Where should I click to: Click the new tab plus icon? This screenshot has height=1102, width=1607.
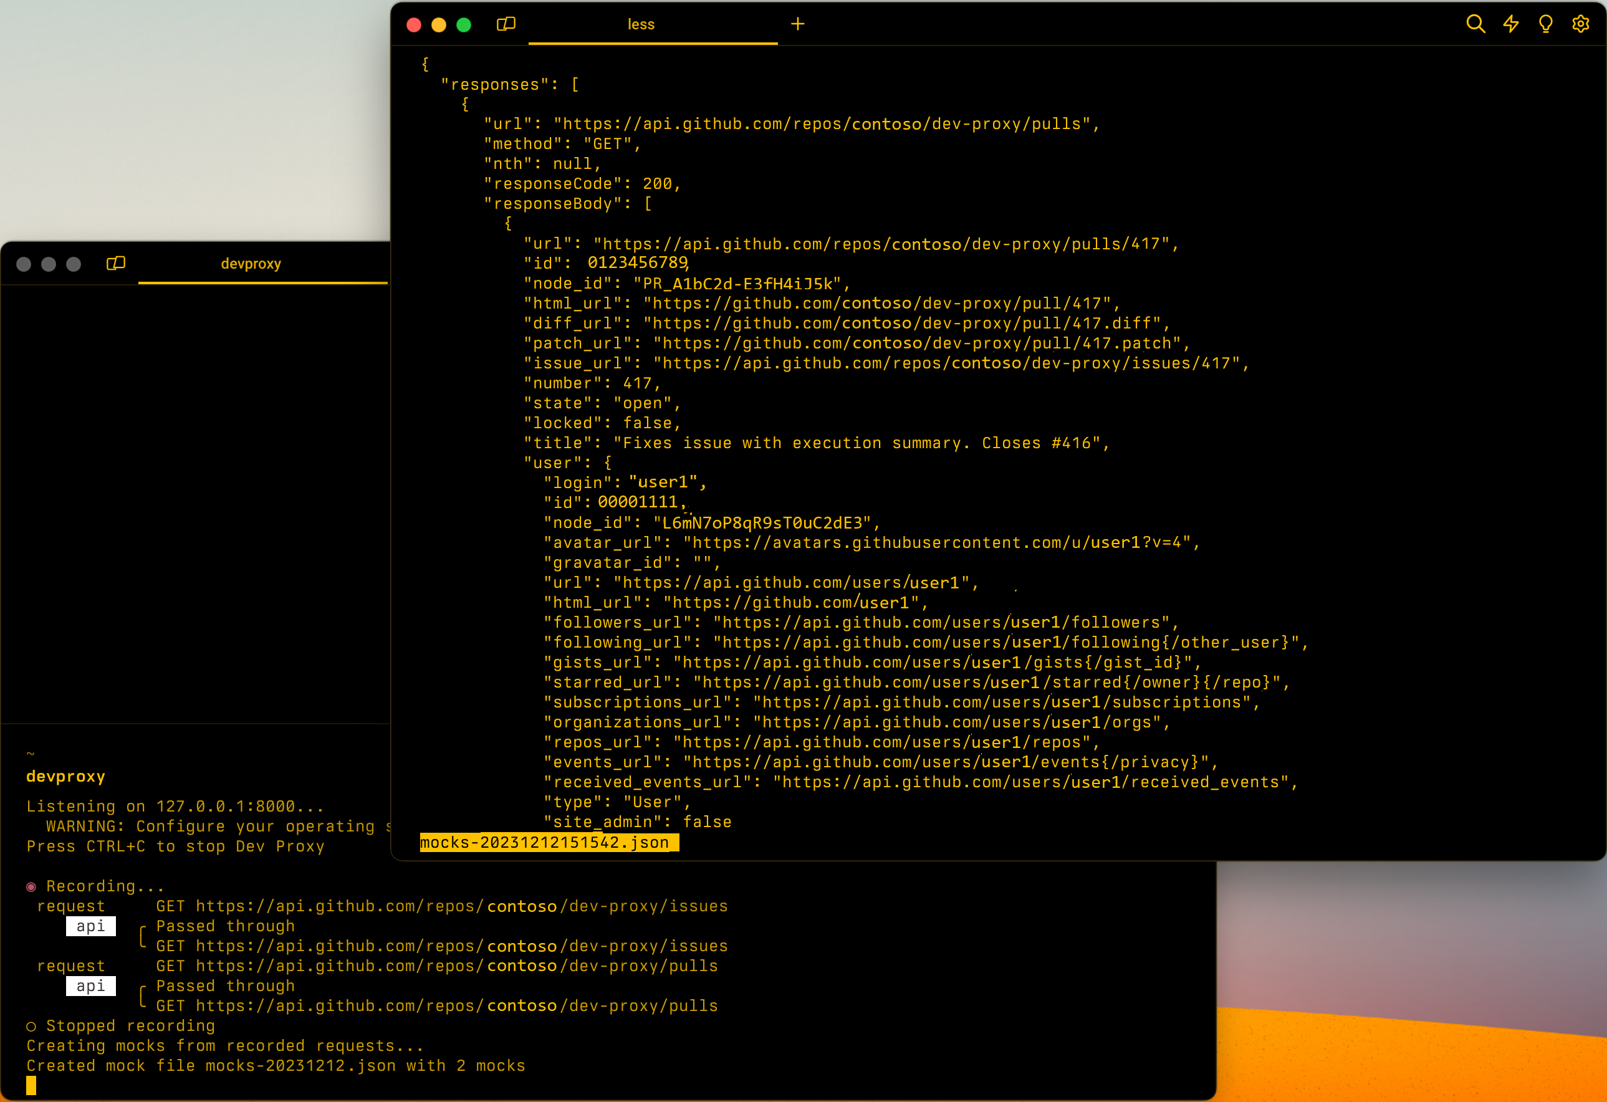coord(797,24)
